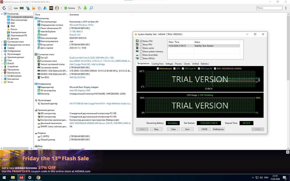Select Датчики sensor item in tree
The height and width of the screenshot is (181, 290).
coord(14,39)
